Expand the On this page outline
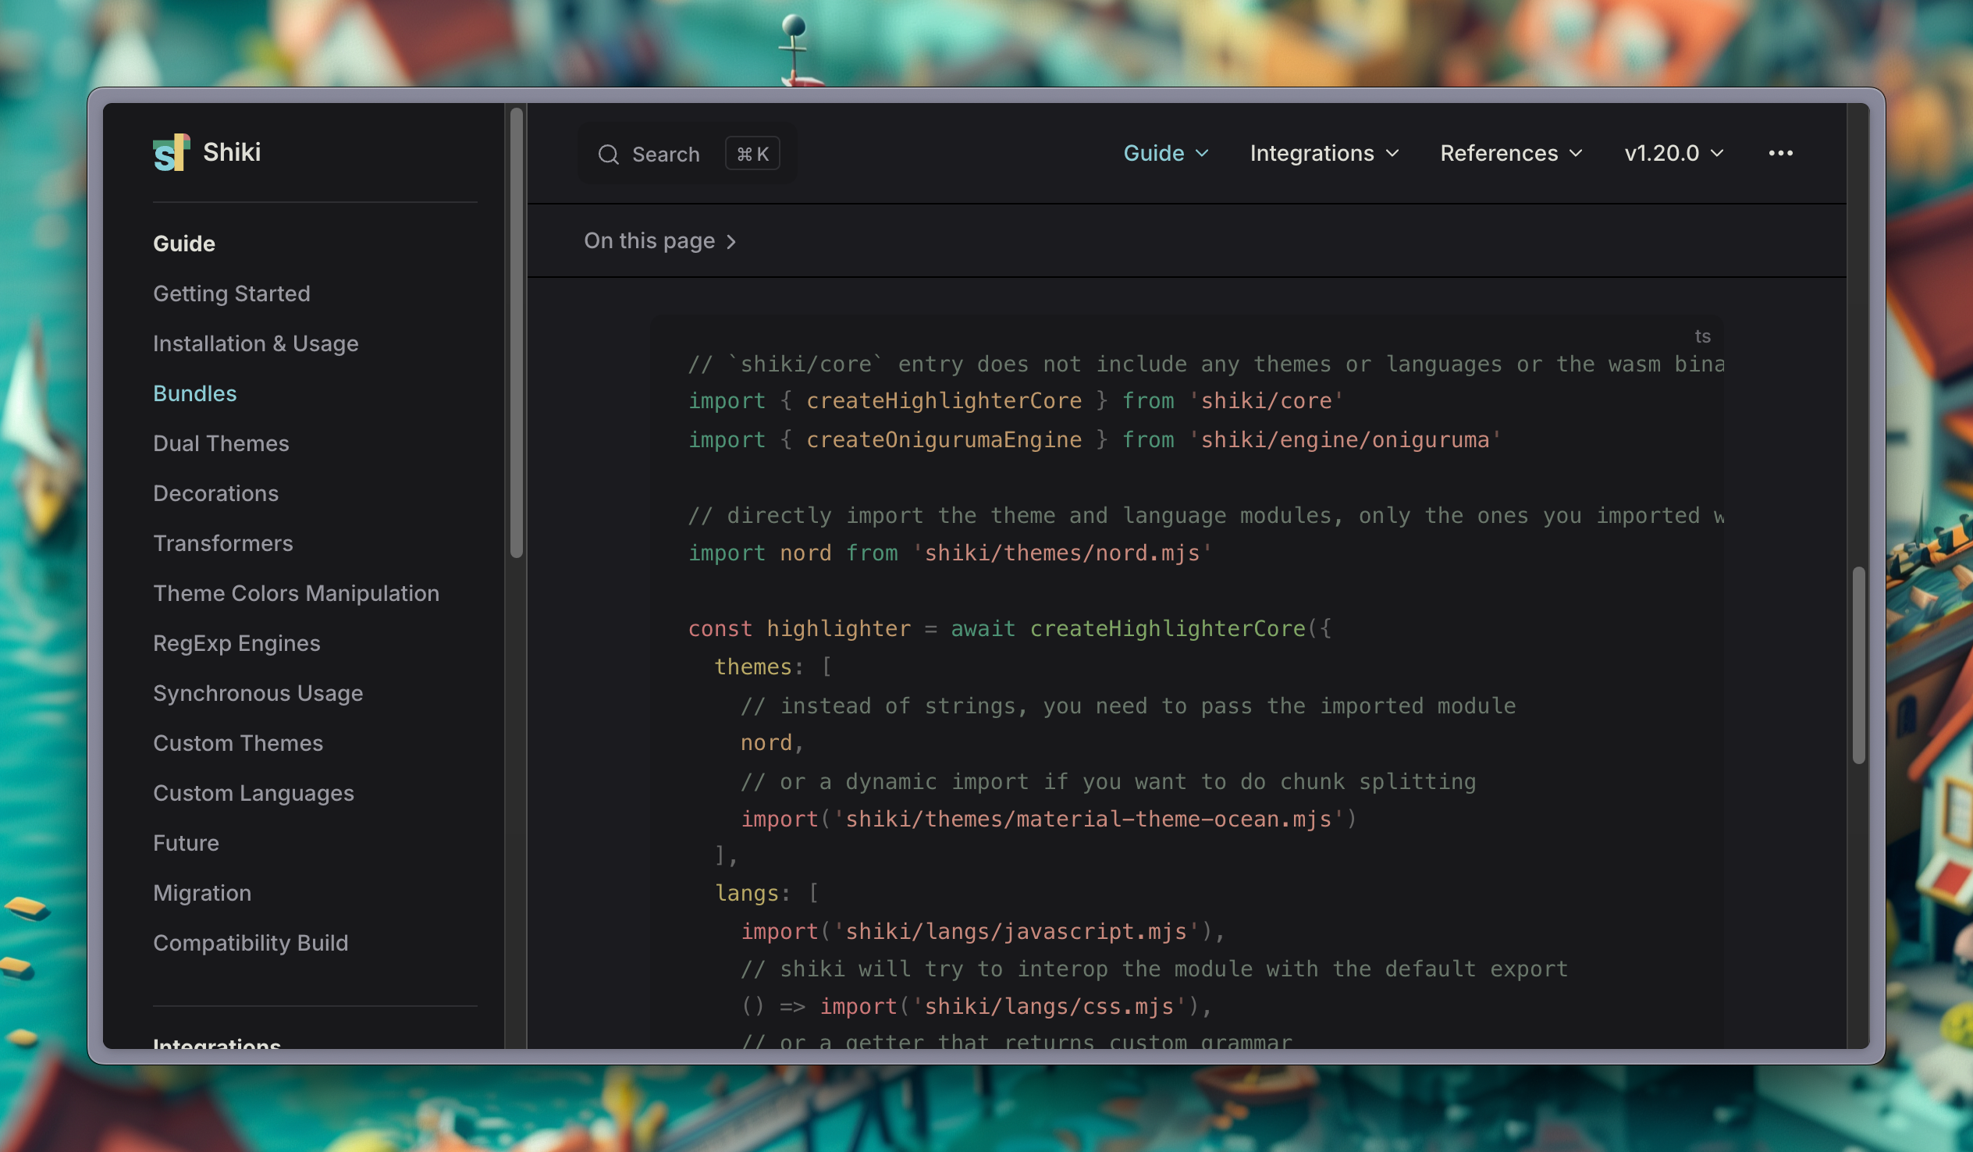The height and width of the screenshot is (1152, 1973). 660,240
